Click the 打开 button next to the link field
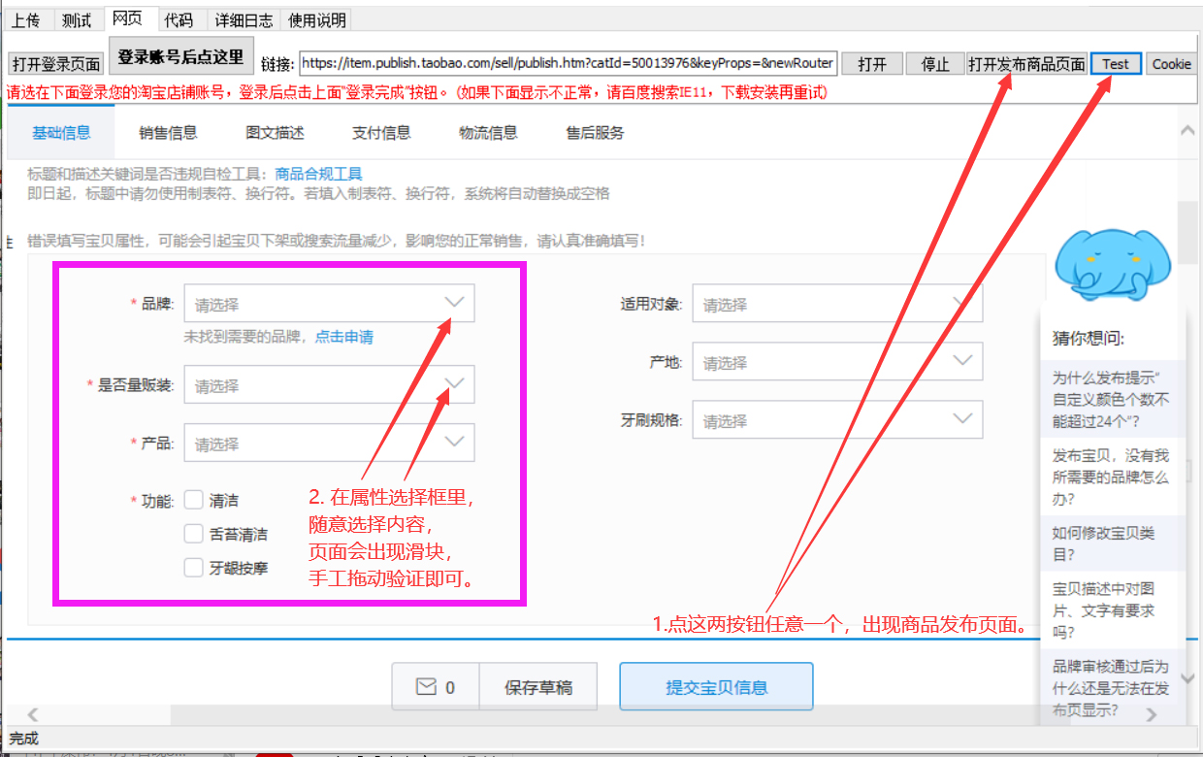This screenshot has width=1203, height=757. 872,64
